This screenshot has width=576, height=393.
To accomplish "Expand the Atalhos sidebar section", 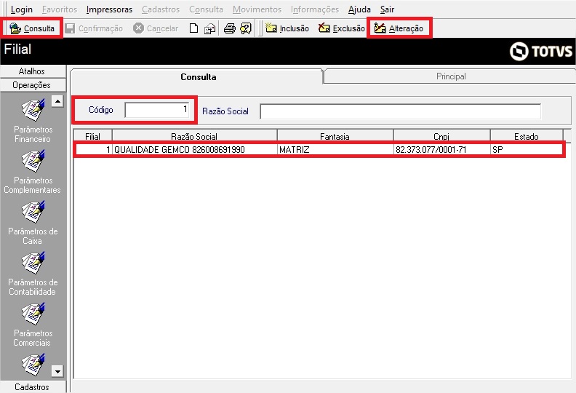I will 32,71.
